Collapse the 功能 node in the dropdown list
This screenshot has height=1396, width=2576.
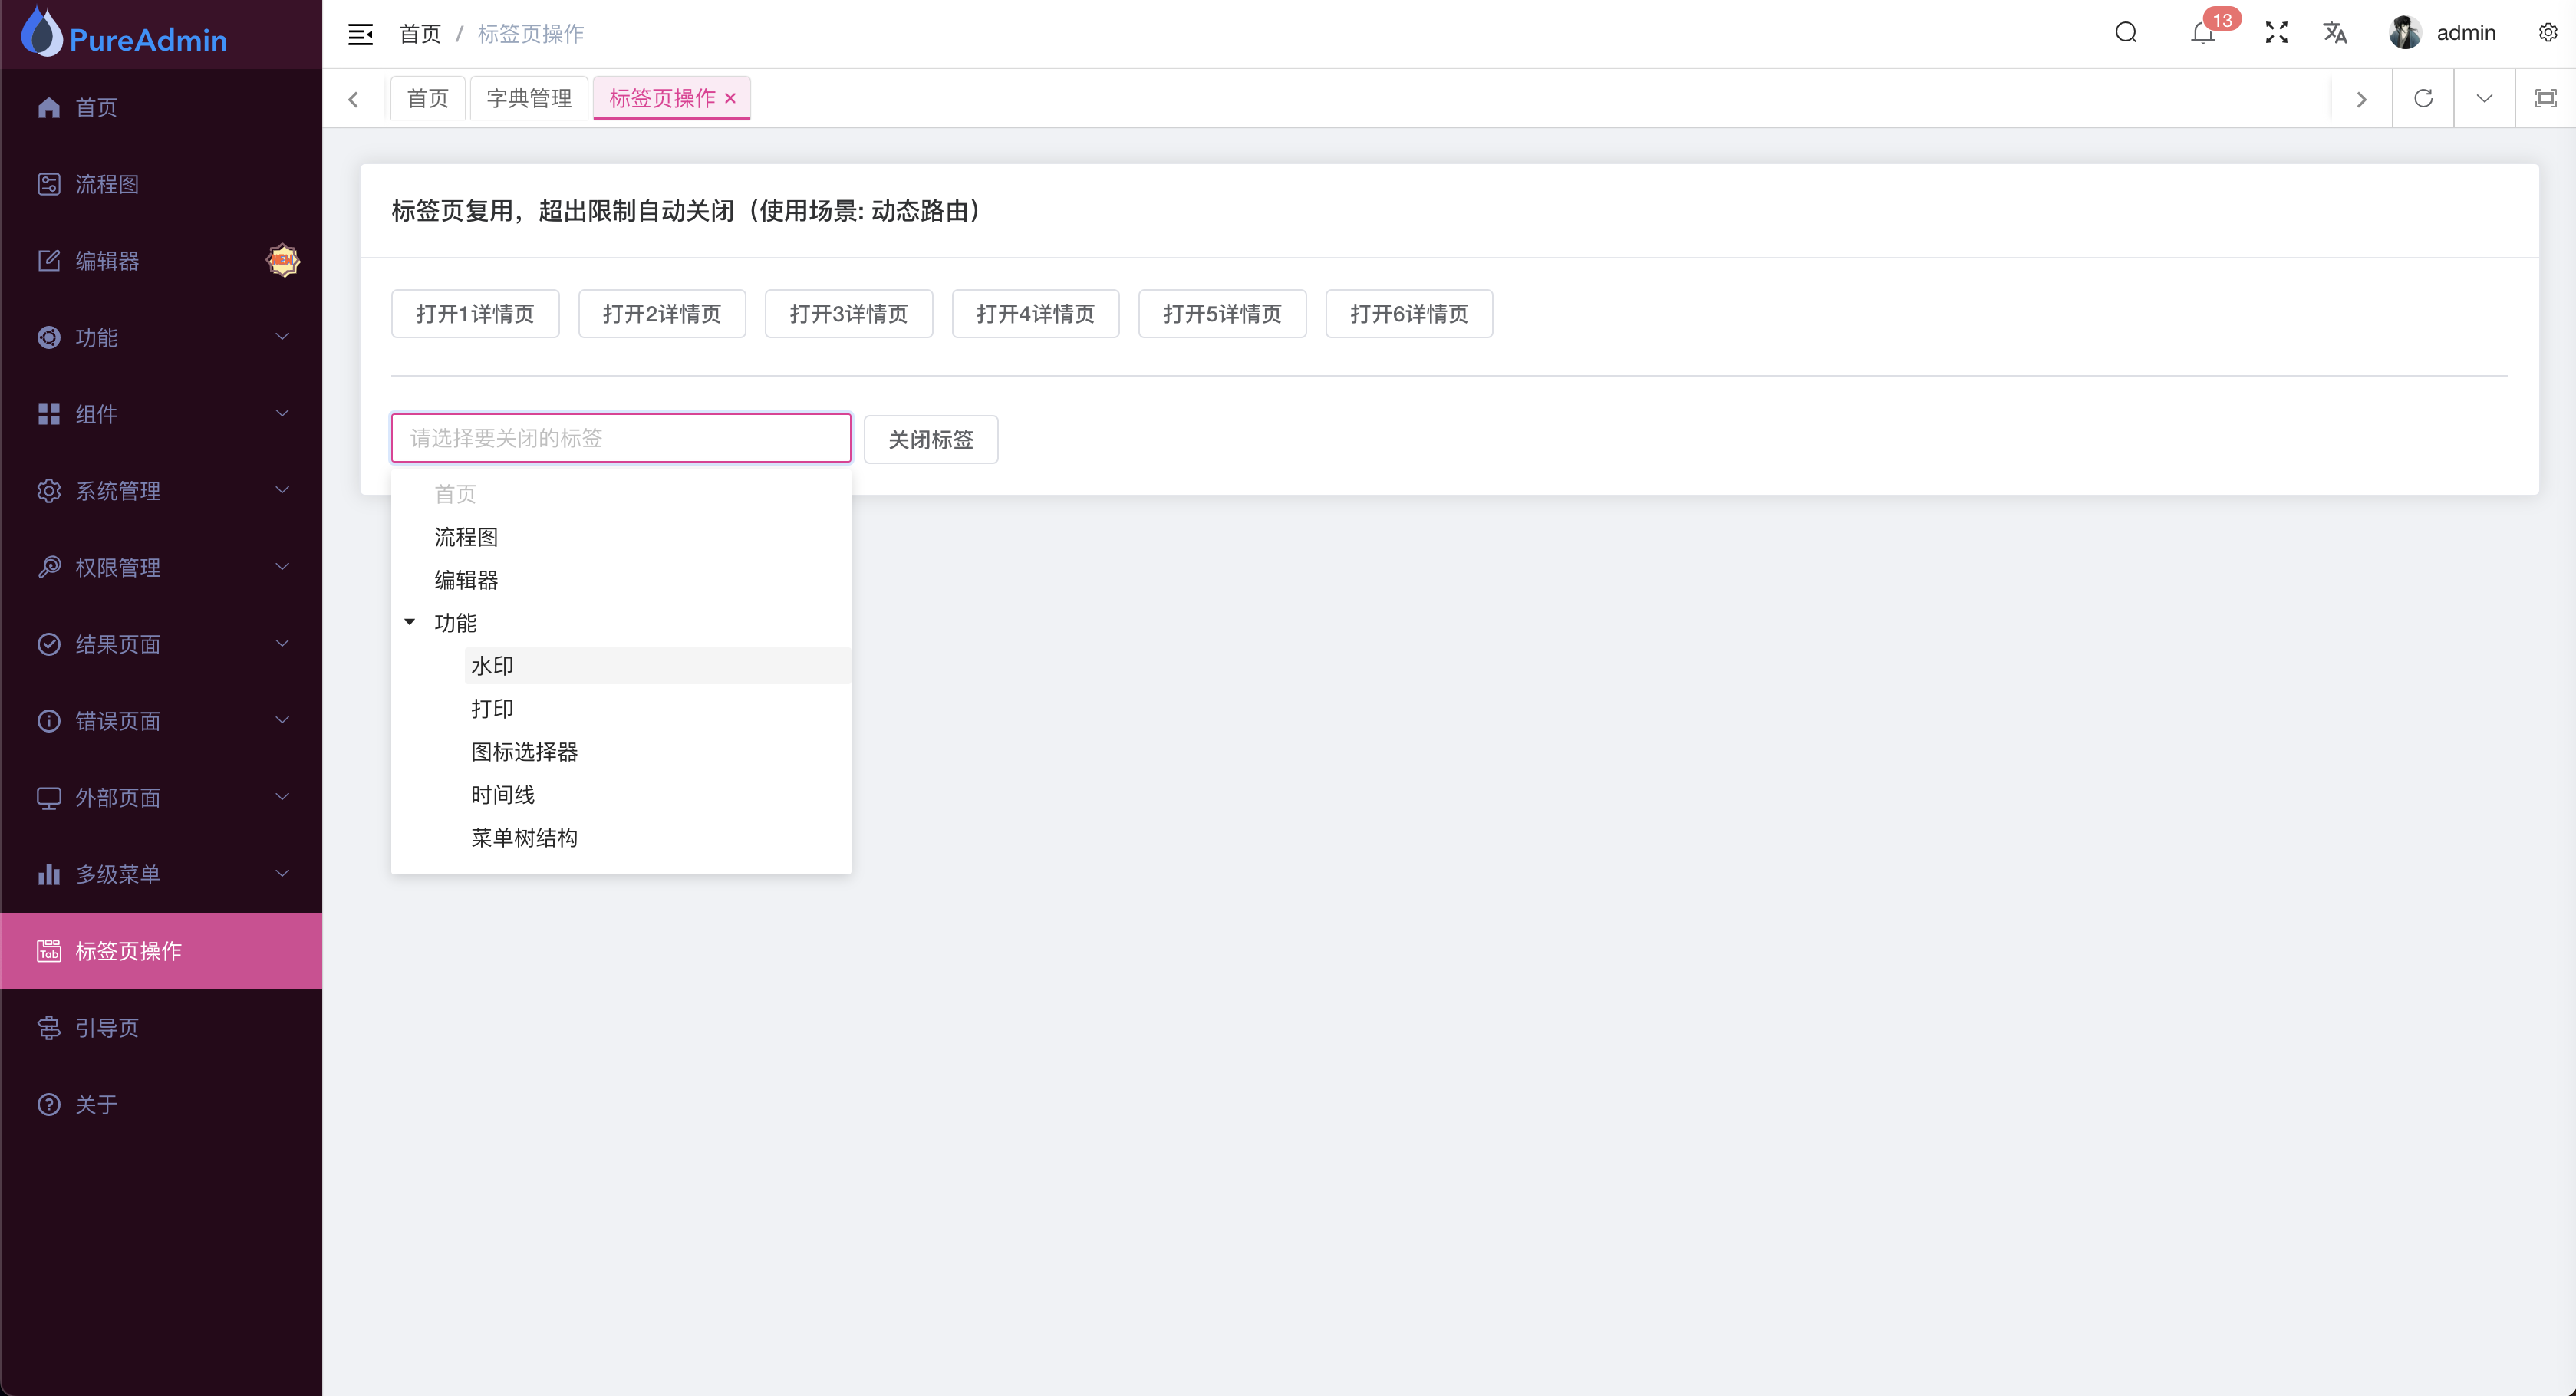click(409, 621)
